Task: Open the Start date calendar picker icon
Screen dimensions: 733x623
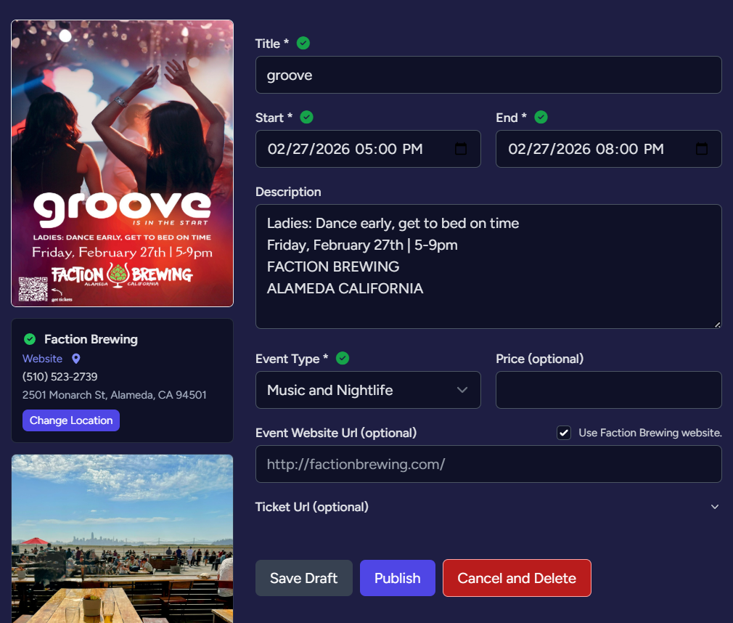Action: pyautogui.click(x=460, y=149)
